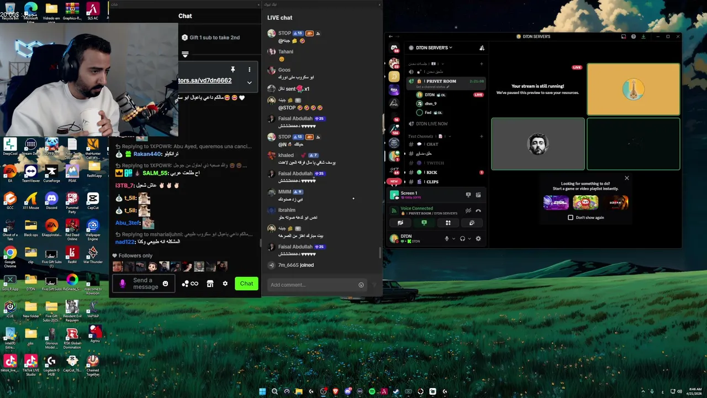Screen dimensions: 707x398
Task: Open emoji icon in LIVE chat comment box
Action: click(x=361, y=285)
